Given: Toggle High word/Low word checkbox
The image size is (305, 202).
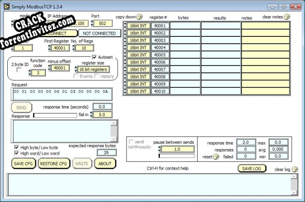Looking at the screenshot, I should pos(17,153).
